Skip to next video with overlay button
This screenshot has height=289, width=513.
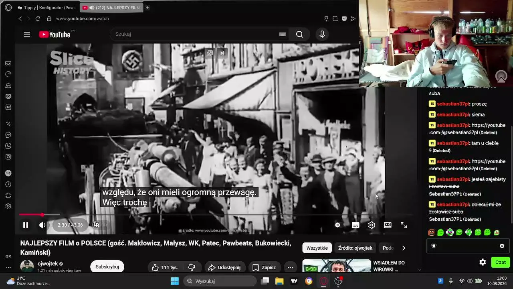click(222, 53)
